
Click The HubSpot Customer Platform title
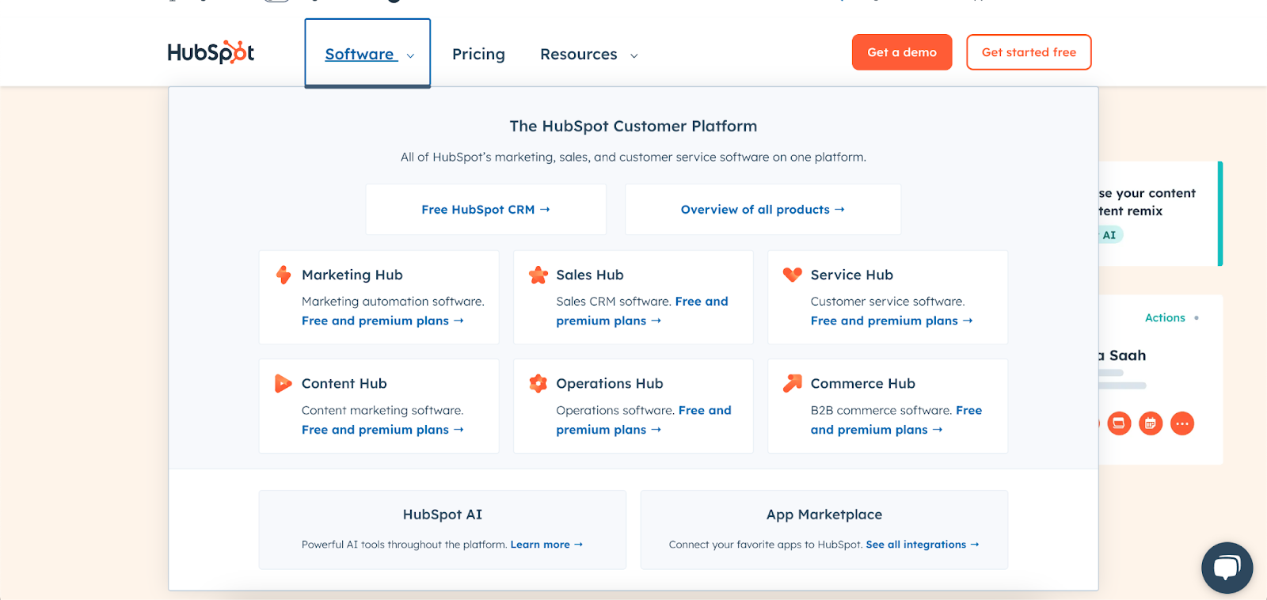[x=633, y=126]
